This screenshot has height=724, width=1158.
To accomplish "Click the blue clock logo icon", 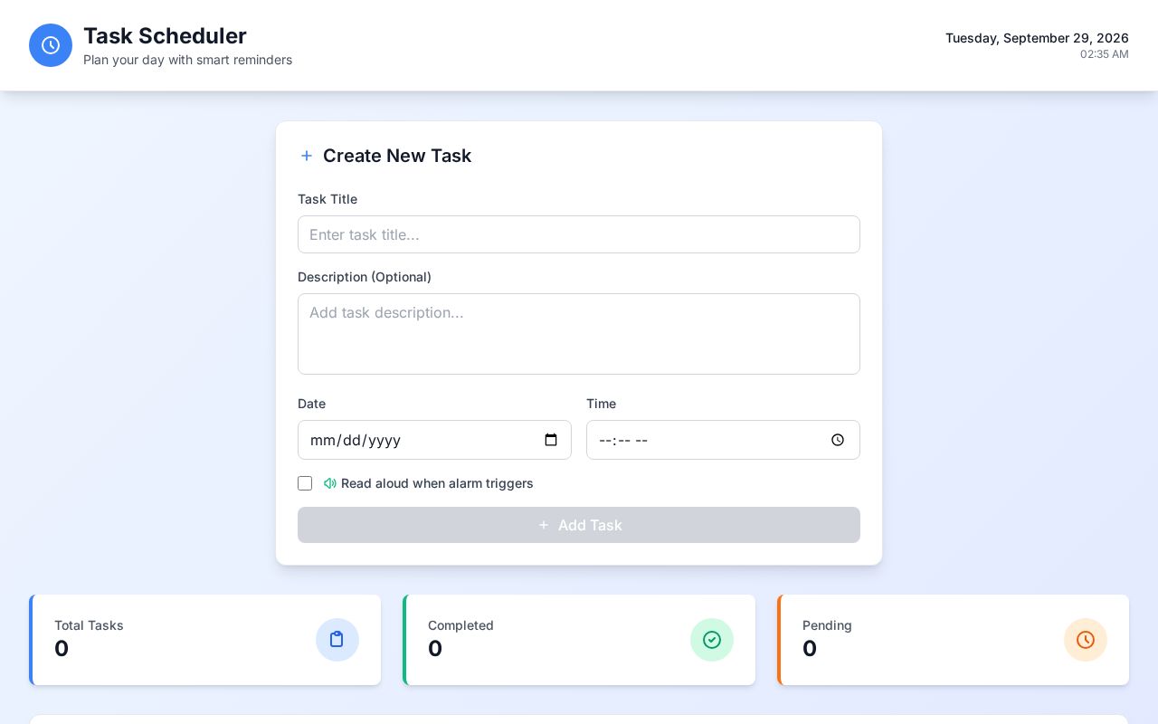I will 51,45.
